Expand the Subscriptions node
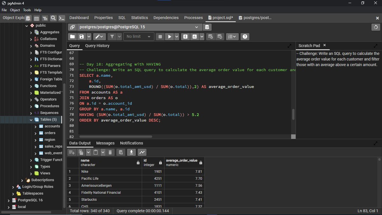Image resolution: width=382 pixels, height=215 pixels. [x=22, y=180]
